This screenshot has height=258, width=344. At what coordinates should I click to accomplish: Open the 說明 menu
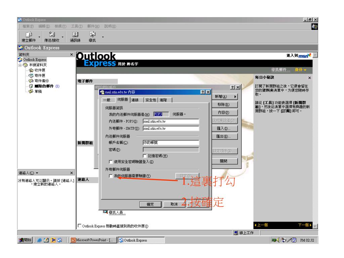(x=110, y=26)
